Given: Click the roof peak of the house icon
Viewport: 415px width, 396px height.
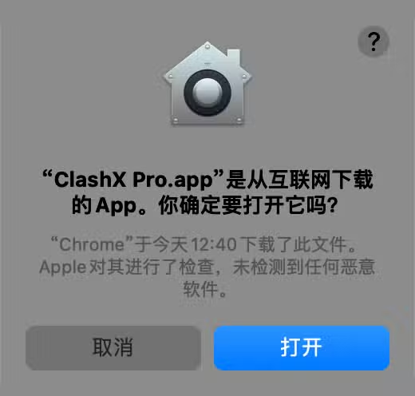Looking at the screenshot, I should (x=207, y=46).
